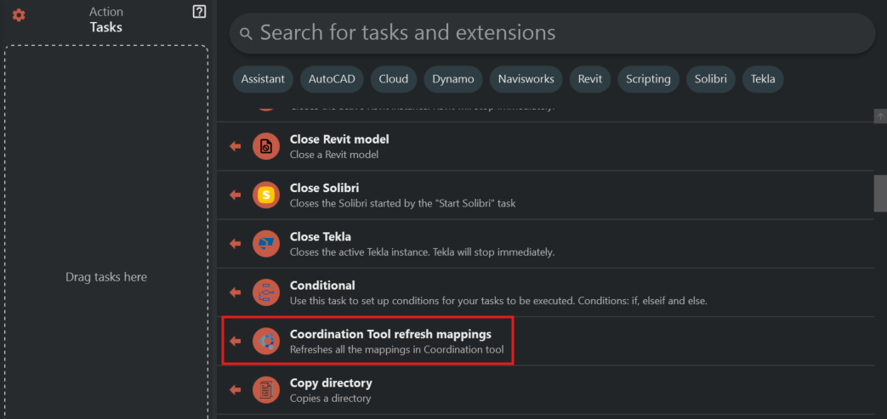
Task: Click 'Refreshes all the mappings in Coordination tool' description
Action: 396,349
